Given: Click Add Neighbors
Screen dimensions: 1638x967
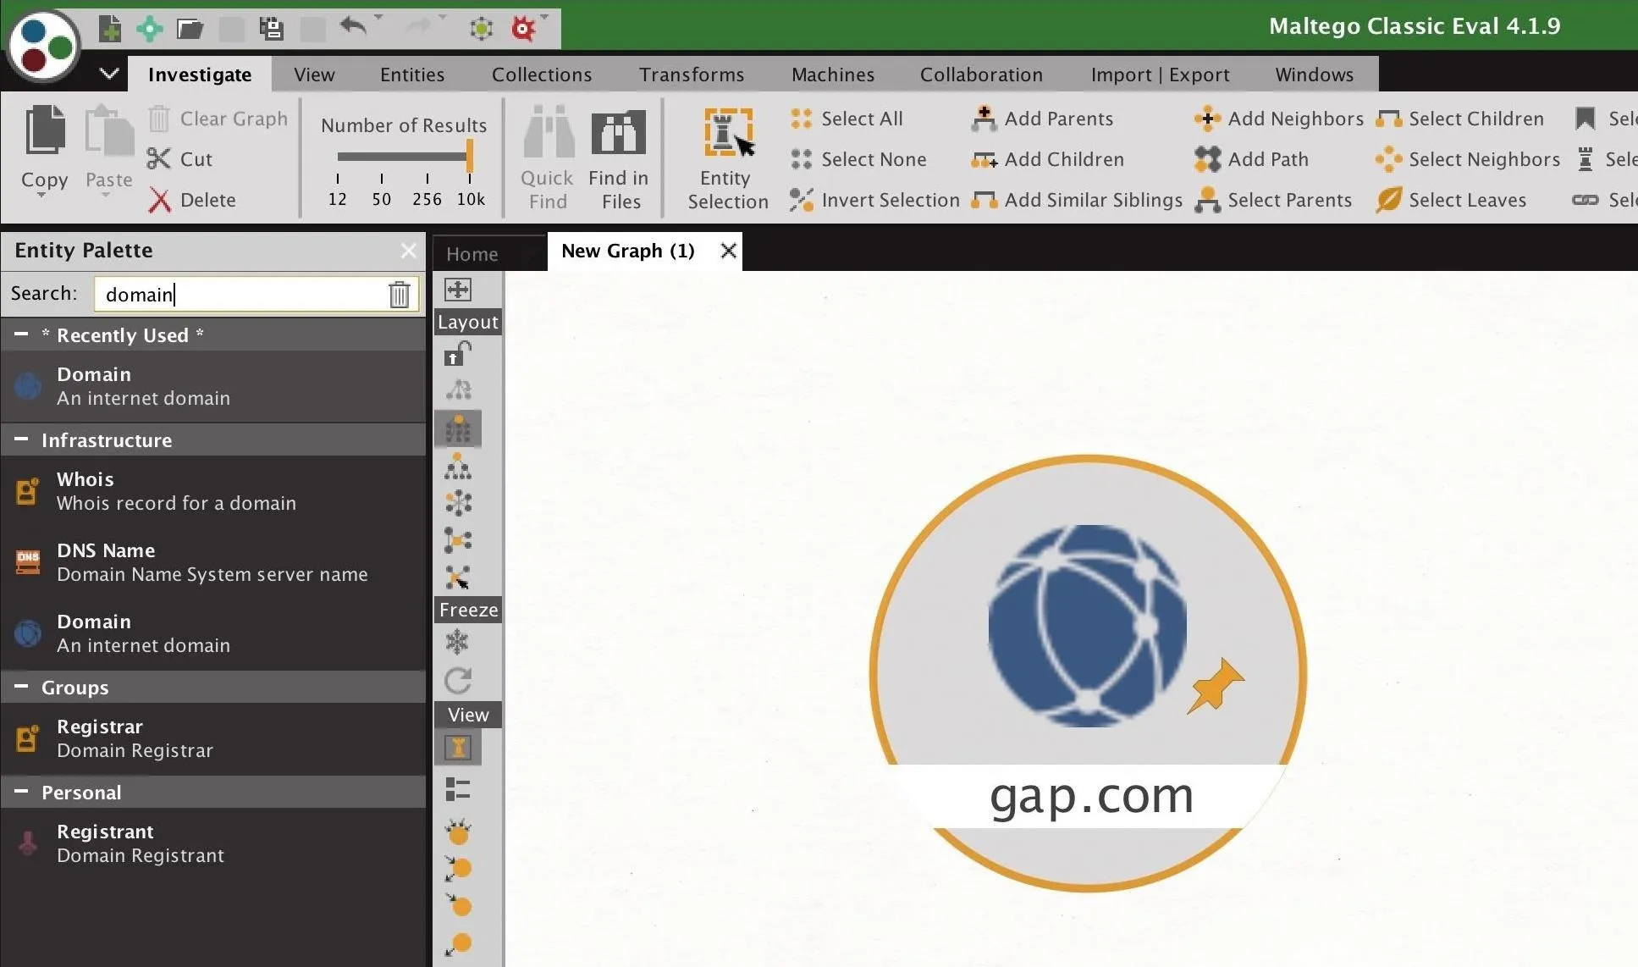Looking at the screenshot, I should tap(1279, 119).
